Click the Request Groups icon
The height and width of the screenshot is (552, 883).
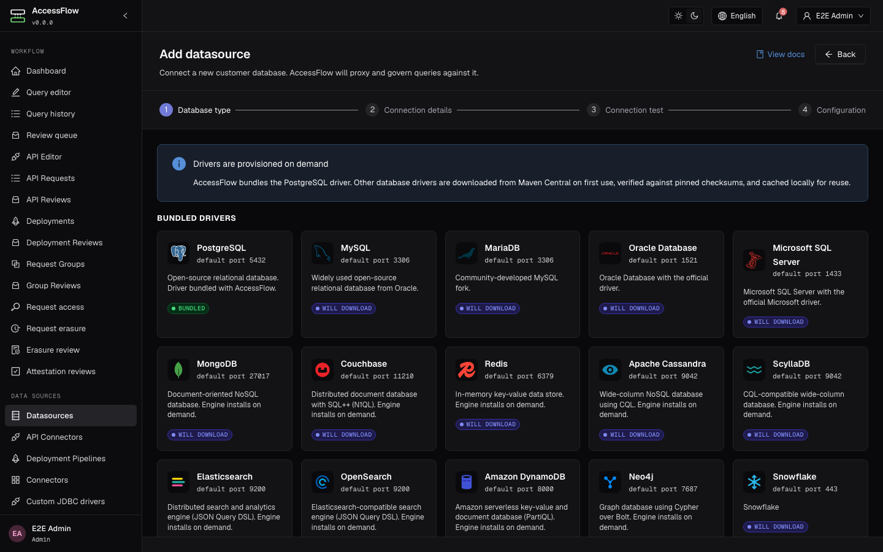coord(16,264)
